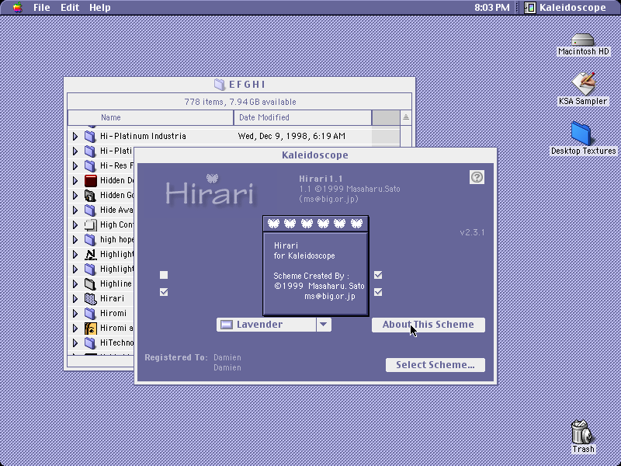Expand the Hidden Go item triangle
The height and width of the screenshot is (466, 621).
[x=75, y=195]
